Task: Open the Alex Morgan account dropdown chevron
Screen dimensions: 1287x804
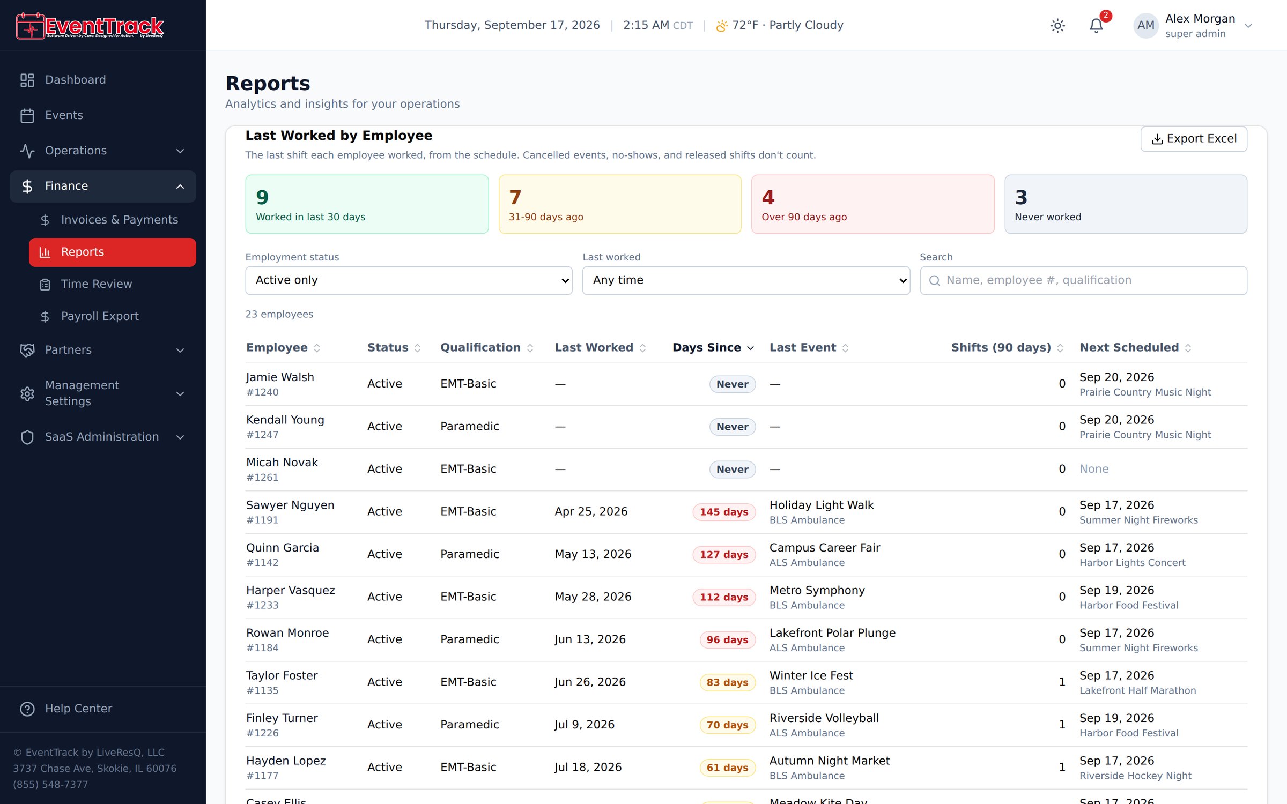Action: tap(1248, 26)
